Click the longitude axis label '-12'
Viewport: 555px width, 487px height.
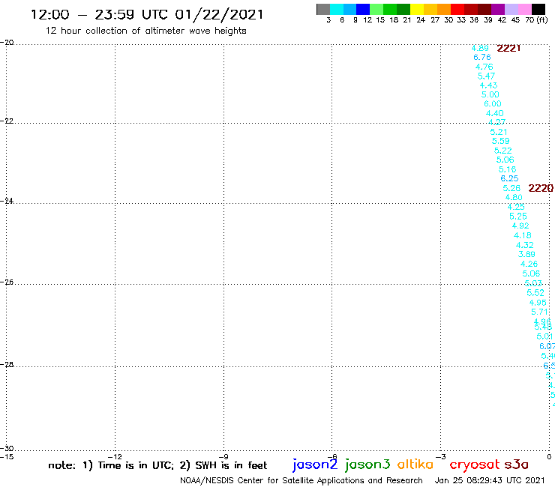(x=115, y=456)
